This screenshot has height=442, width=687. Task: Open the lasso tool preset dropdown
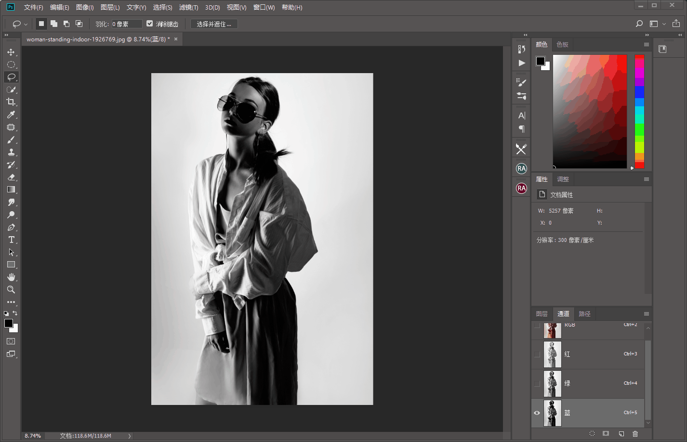(x=19, y=24)
